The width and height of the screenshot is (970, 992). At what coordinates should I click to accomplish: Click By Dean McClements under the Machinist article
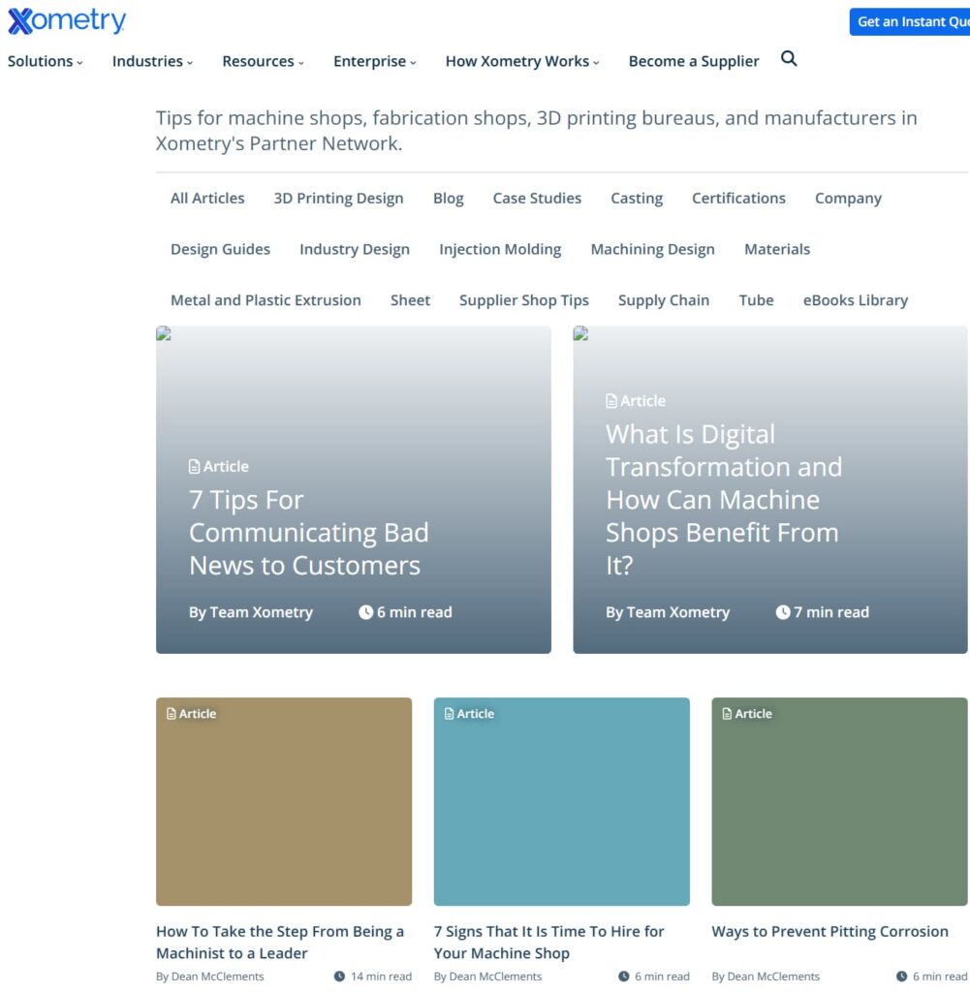[x=210, y=976]
